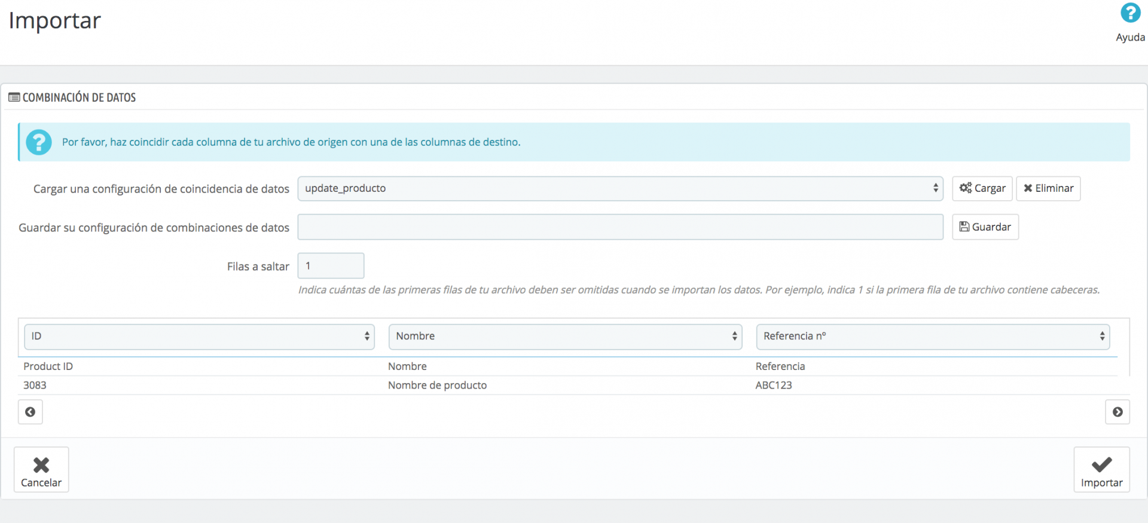Click the Nombre de producto cell
The width and height of the screenshot is (1148, 523).
click(x=437, y=386)
